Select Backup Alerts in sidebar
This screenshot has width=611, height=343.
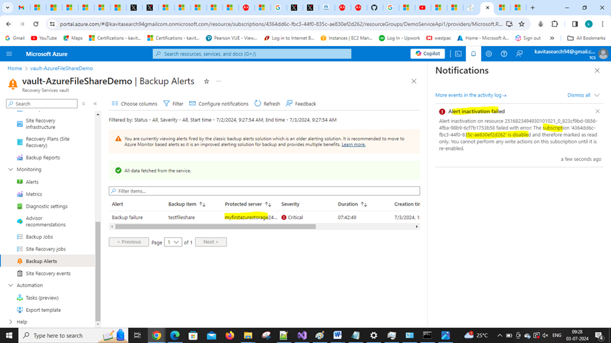(41, 261)
